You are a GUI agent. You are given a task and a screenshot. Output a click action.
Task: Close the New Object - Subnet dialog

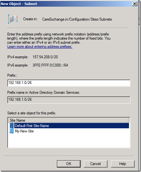tap(135, 4)
